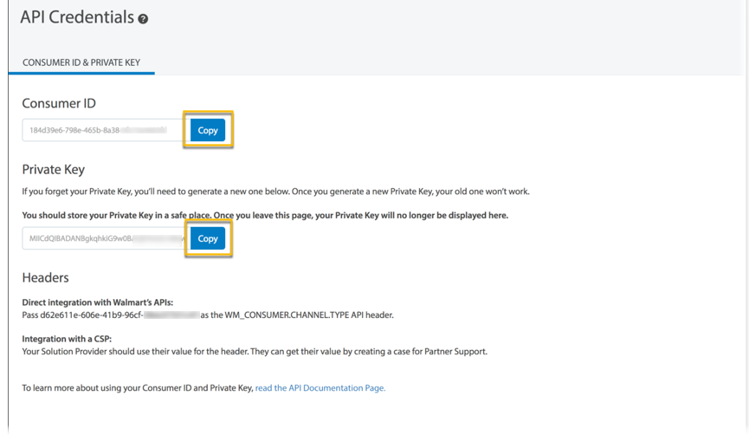Open the Consumer ID & Private Key tab

click(81, 62)
